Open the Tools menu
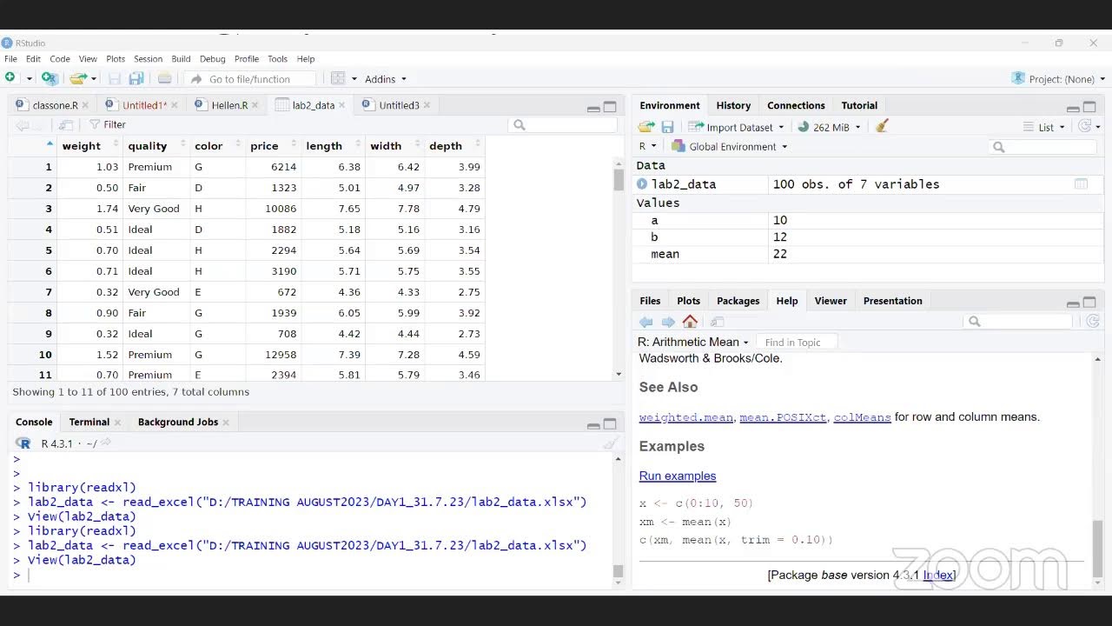 pos(277,59)
